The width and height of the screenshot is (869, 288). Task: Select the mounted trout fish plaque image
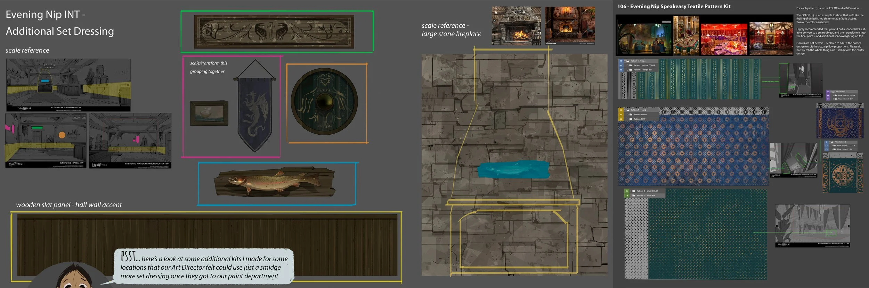coord(275,182)
